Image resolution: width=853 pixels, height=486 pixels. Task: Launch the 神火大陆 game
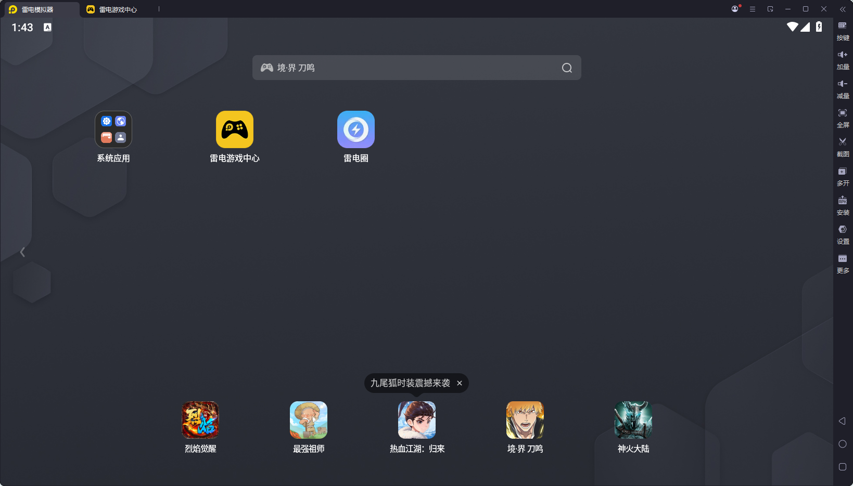coord(633,420)
